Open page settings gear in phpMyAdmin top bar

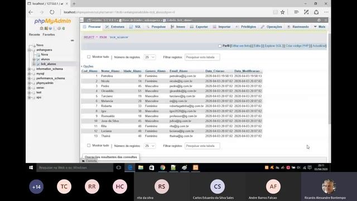tap(319, 20)
